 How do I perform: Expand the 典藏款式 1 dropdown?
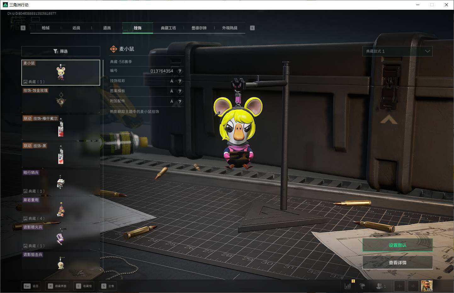(397, 51)
